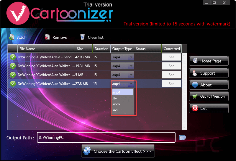The height and width of the screenshot is (161, 236).
Task: Open output folder browse icon
Action: coord(182,137)
